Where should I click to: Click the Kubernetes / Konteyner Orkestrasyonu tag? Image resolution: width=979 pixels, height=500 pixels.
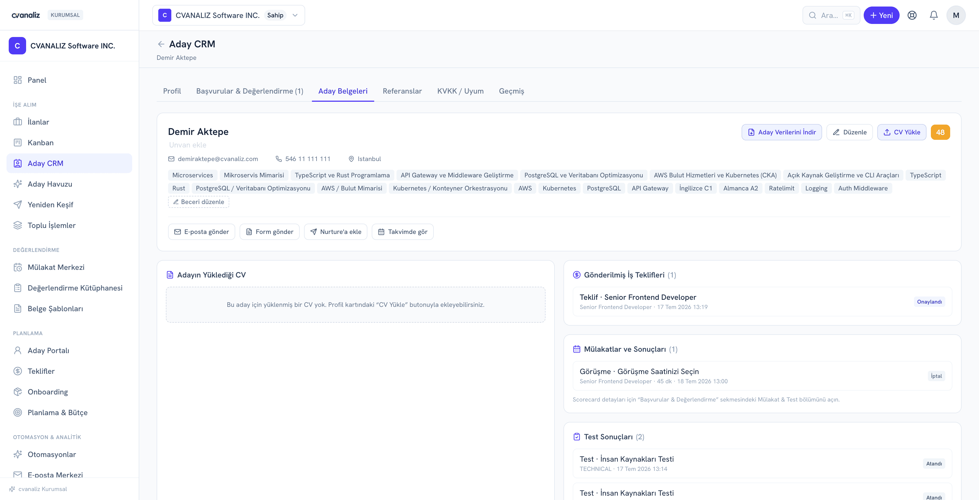[x=450, y=188]
